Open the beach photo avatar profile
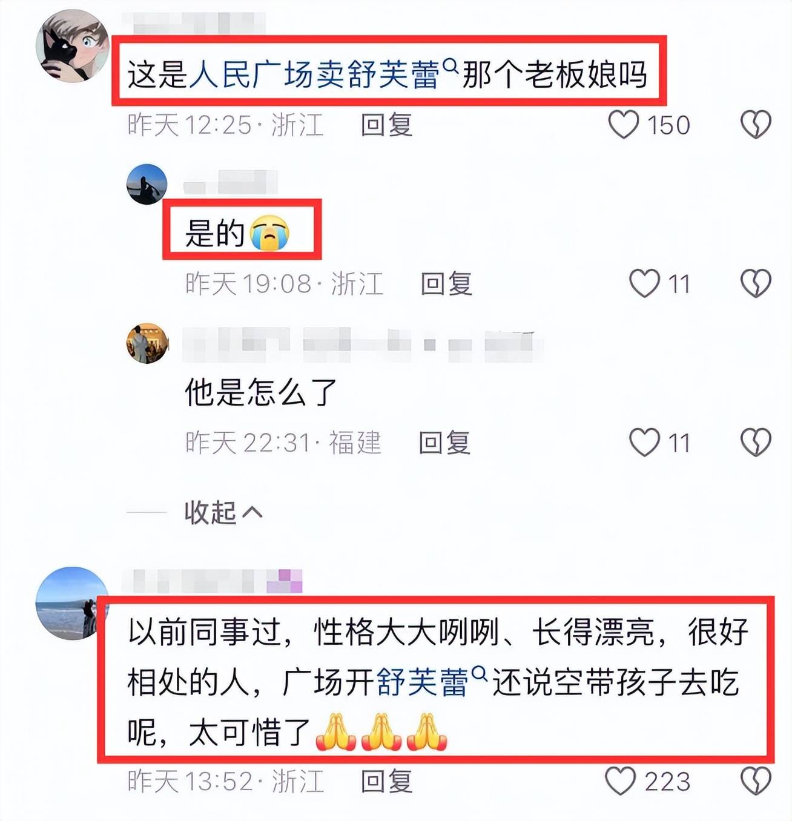Screen dimensions: 792x821 [71, 603]
